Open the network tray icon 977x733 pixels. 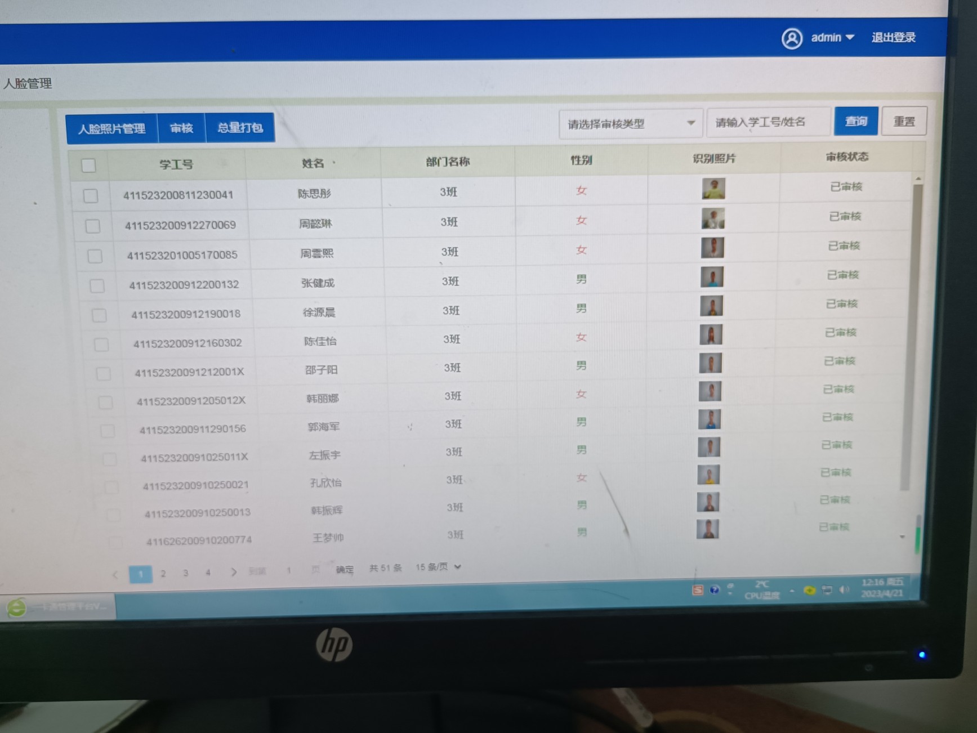tap(827, 590)
